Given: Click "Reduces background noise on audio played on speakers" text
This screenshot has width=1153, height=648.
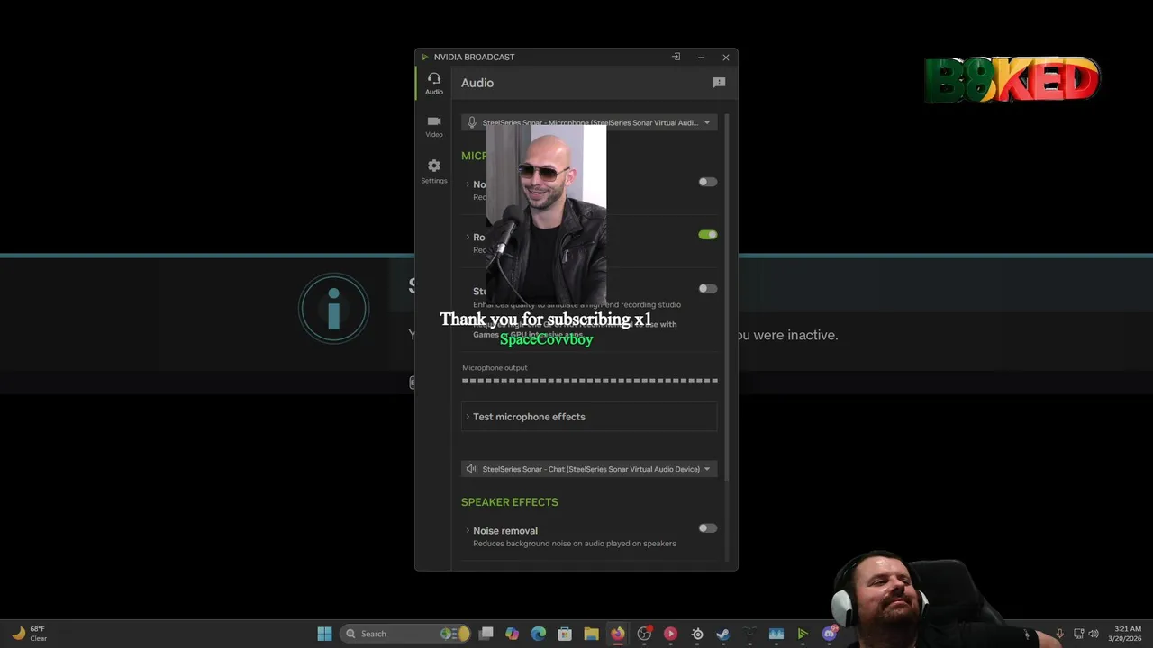Looking at the screenshot, I should pos(575,544).
